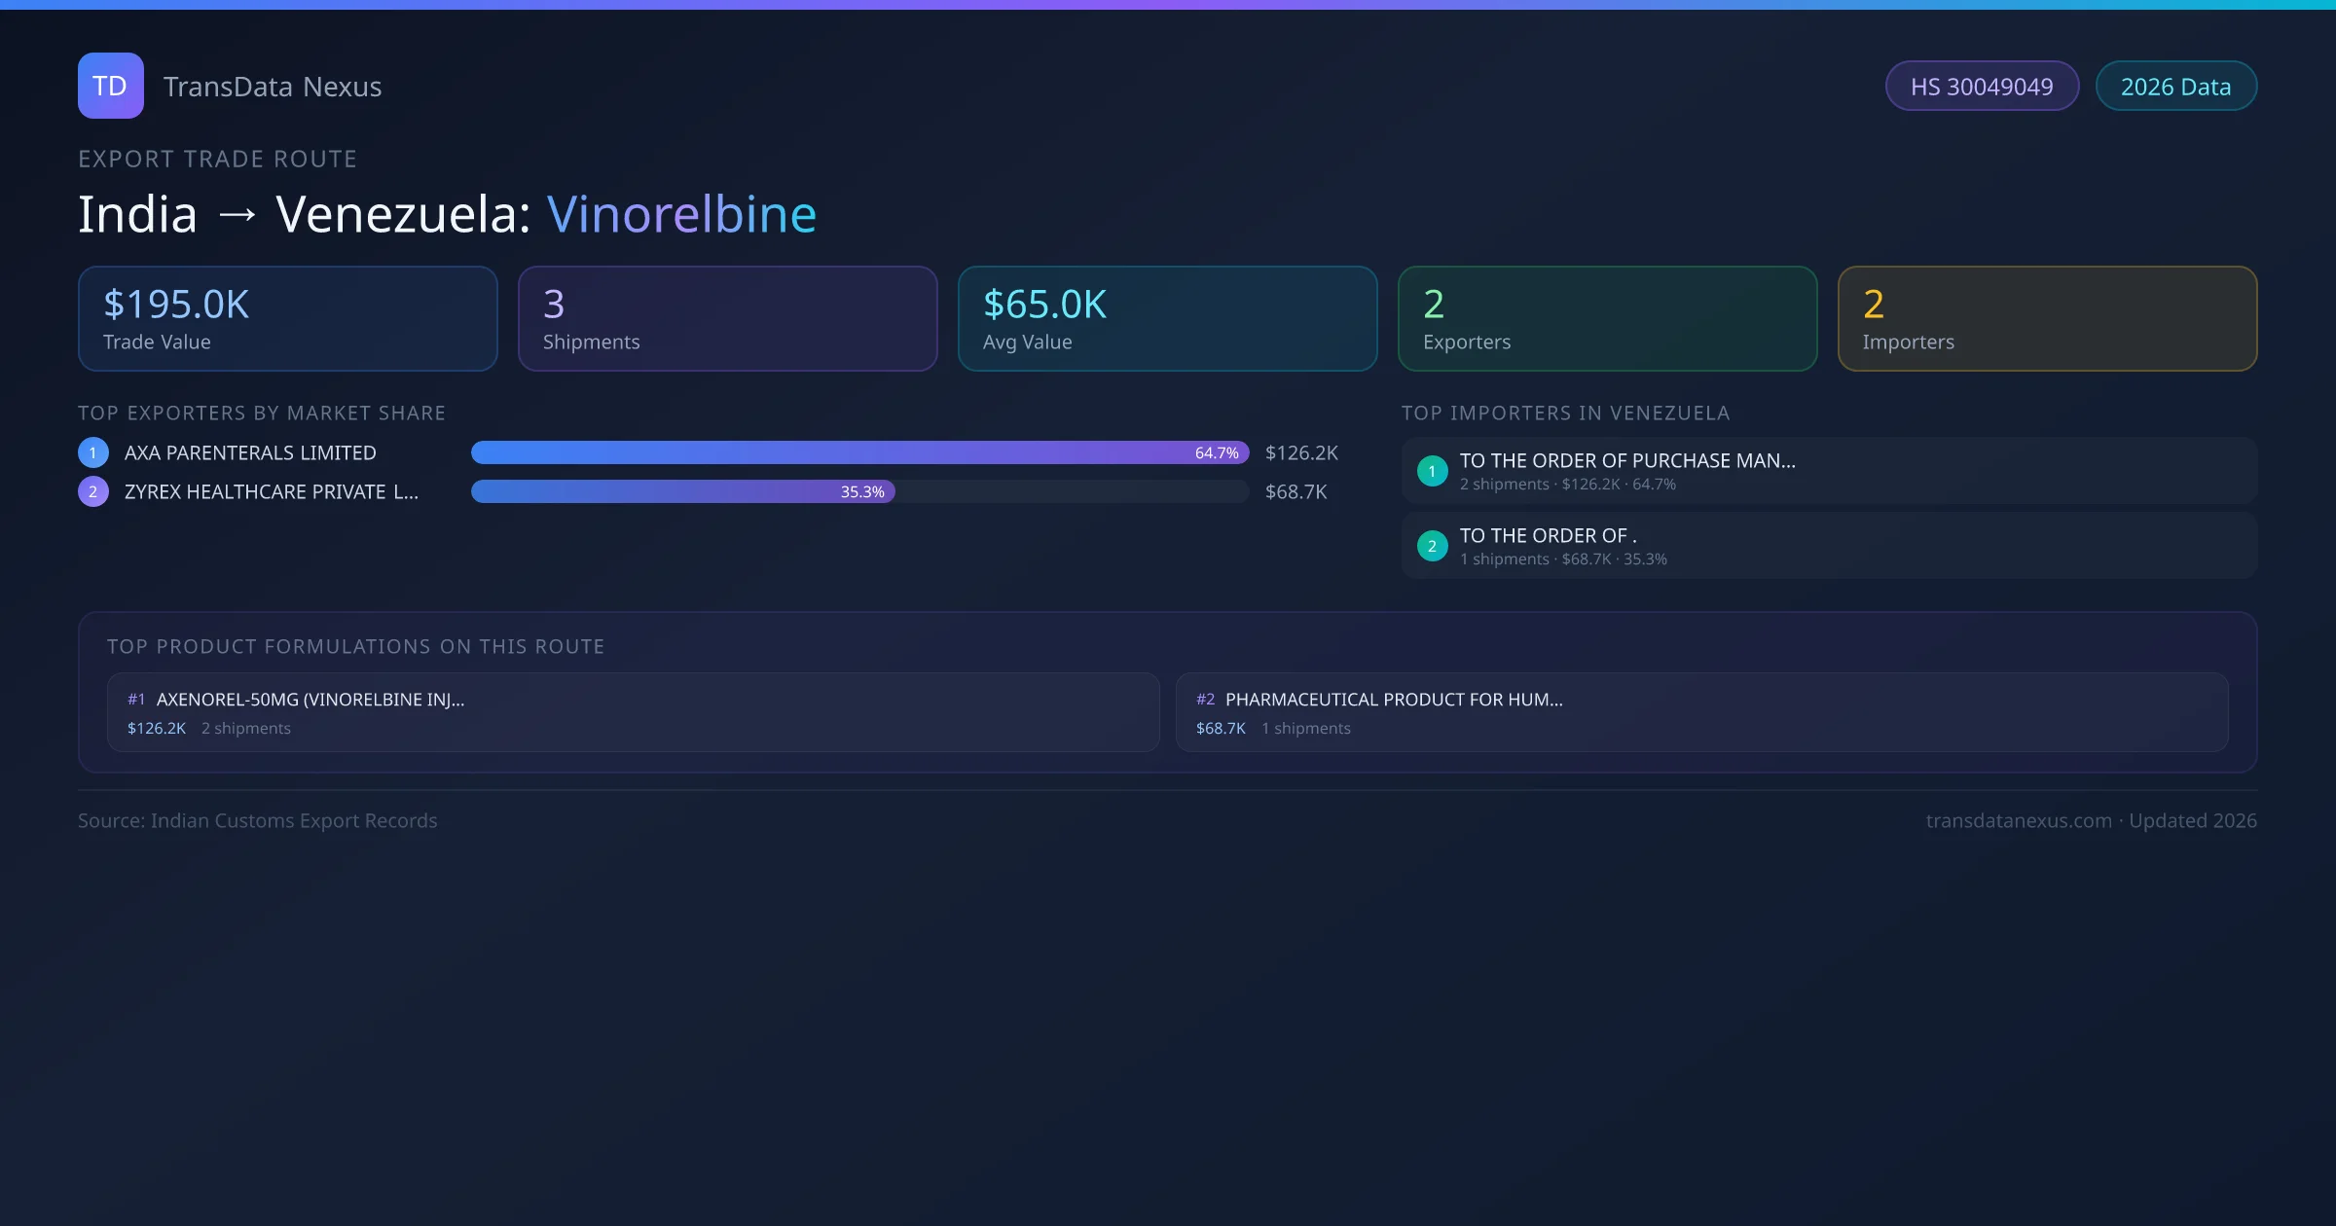The width and height of the screenshot is (2336, 1226).
Task: Click AXA PARENTERALS LIMITED exporter name
Action: [x=250, y=452]
